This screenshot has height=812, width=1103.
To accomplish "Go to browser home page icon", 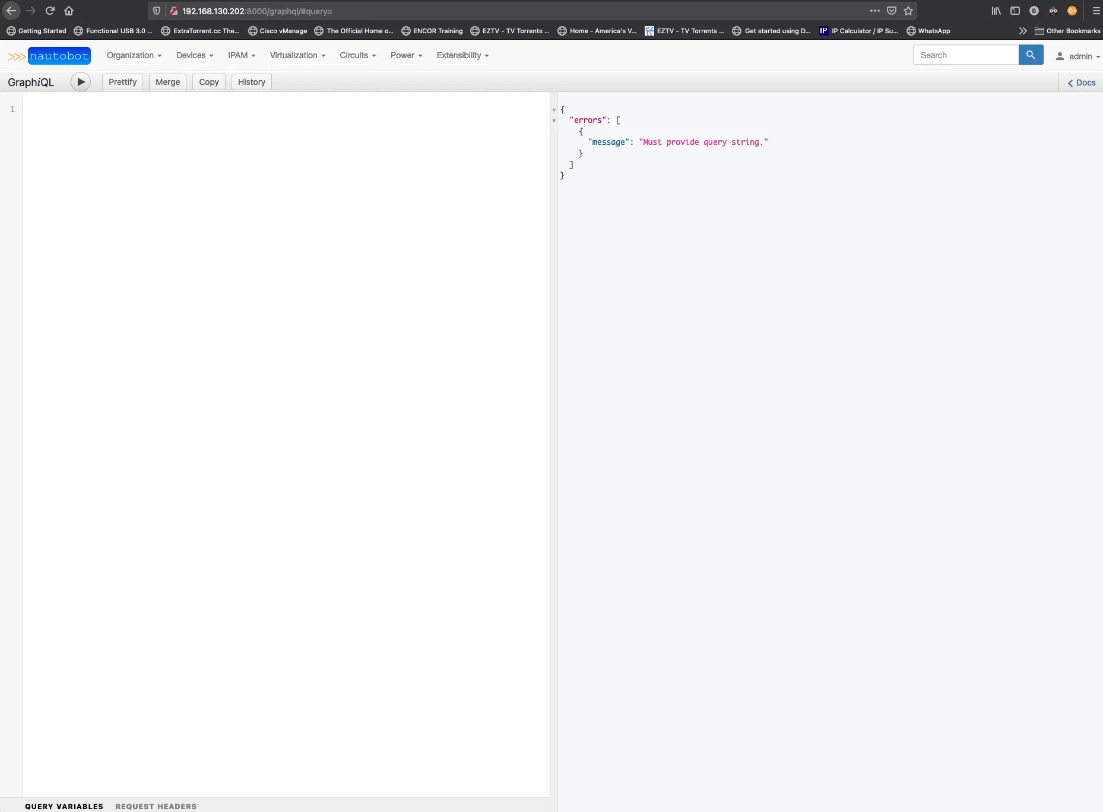I will (x=69, y=11).
